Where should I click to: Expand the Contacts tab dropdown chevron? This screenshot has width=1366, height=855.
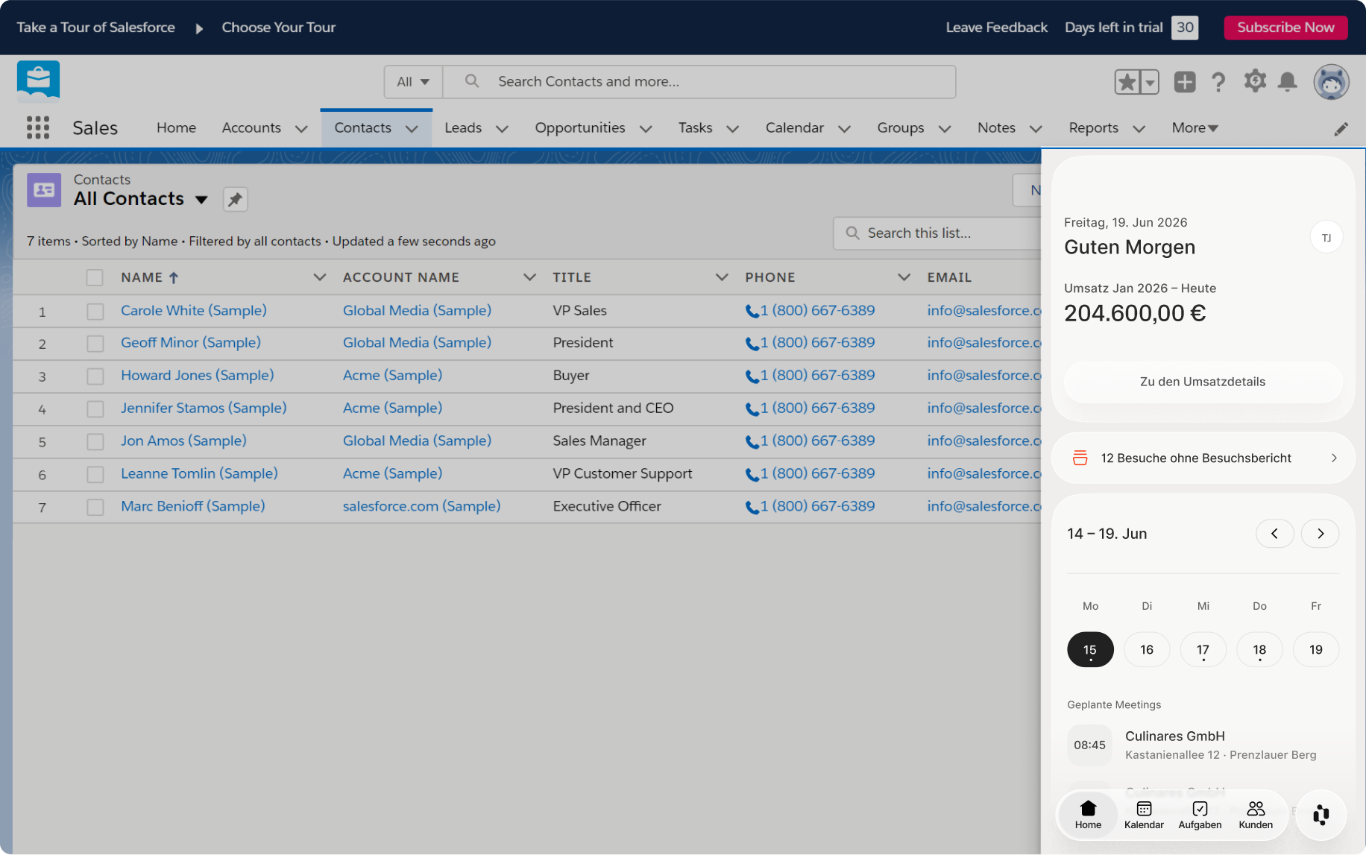412,129
